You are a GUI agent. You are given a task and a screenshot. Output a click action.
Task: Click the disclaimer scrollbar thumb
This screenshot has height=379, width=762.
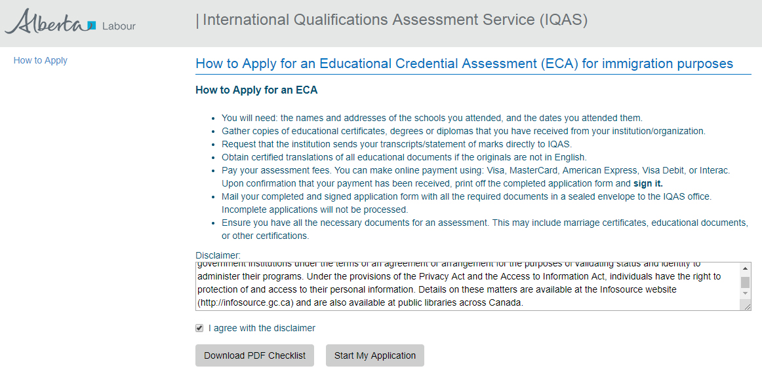tap(746, 282)
